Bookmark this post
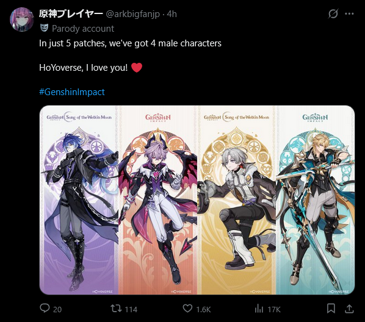Screen dimensions: 365x322 [x=331, y=309]
